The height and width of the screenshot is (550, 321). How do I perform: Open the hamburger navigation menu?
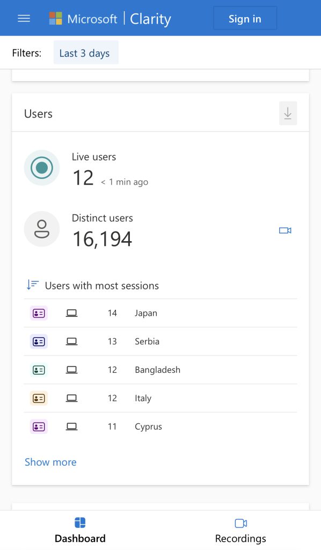(x=24, y=18)
